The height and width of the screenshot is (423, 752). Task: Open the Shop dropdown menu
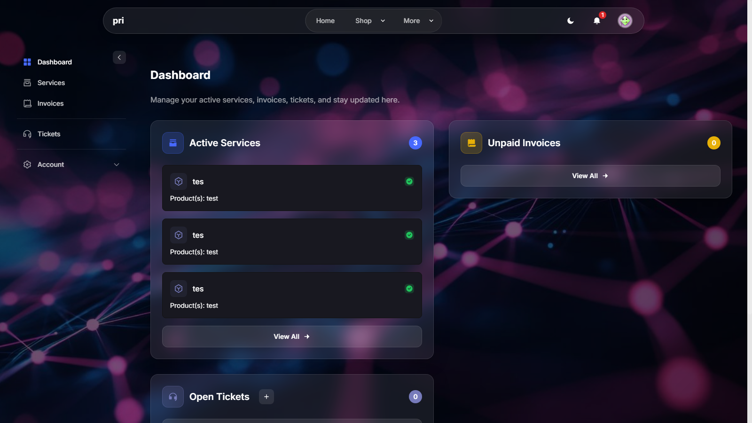(370, 21)
